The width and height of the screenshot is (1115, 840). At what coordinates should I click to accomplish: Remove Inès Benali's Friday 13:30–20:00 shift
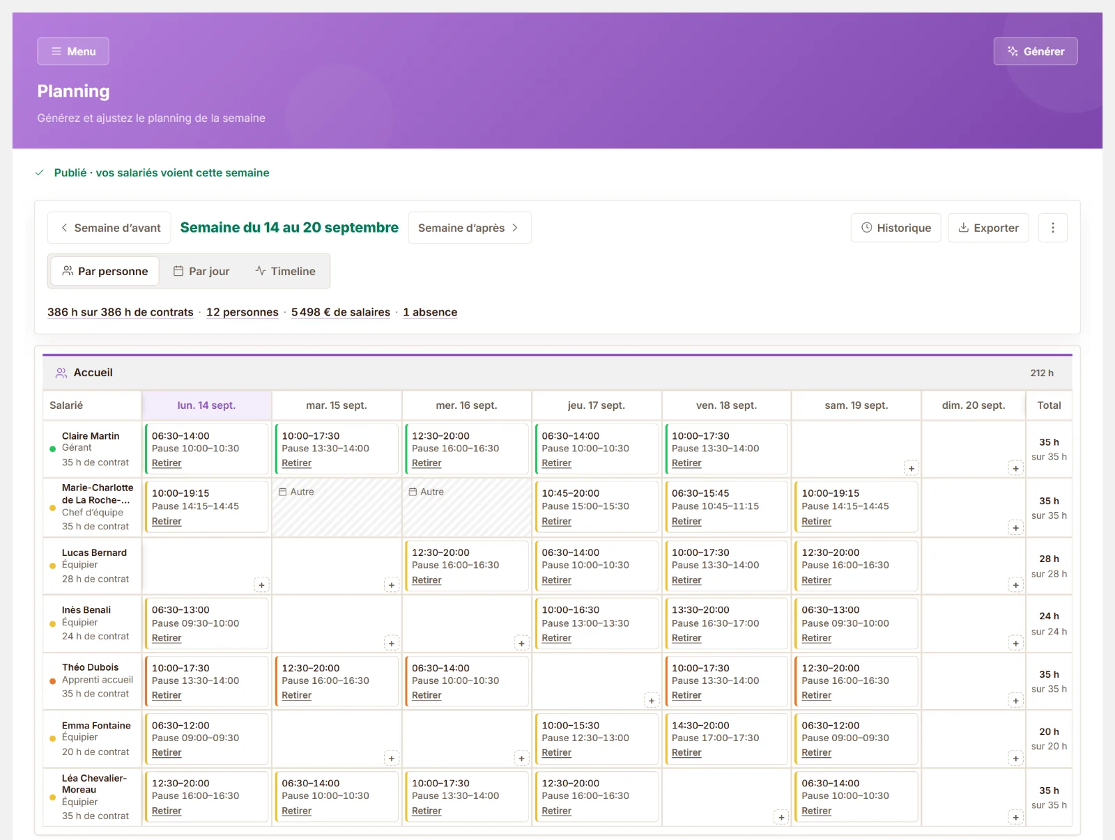(686, 638)
